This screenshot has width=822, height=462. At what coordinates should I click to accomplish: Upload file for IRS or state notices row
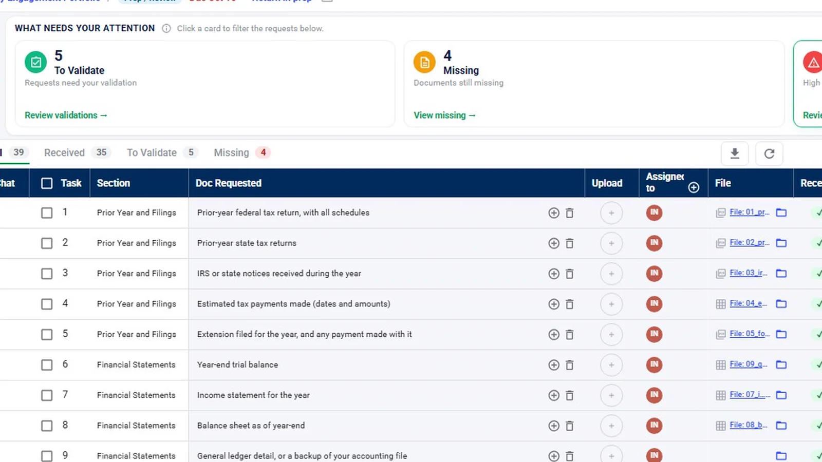[x=611, y=274]
